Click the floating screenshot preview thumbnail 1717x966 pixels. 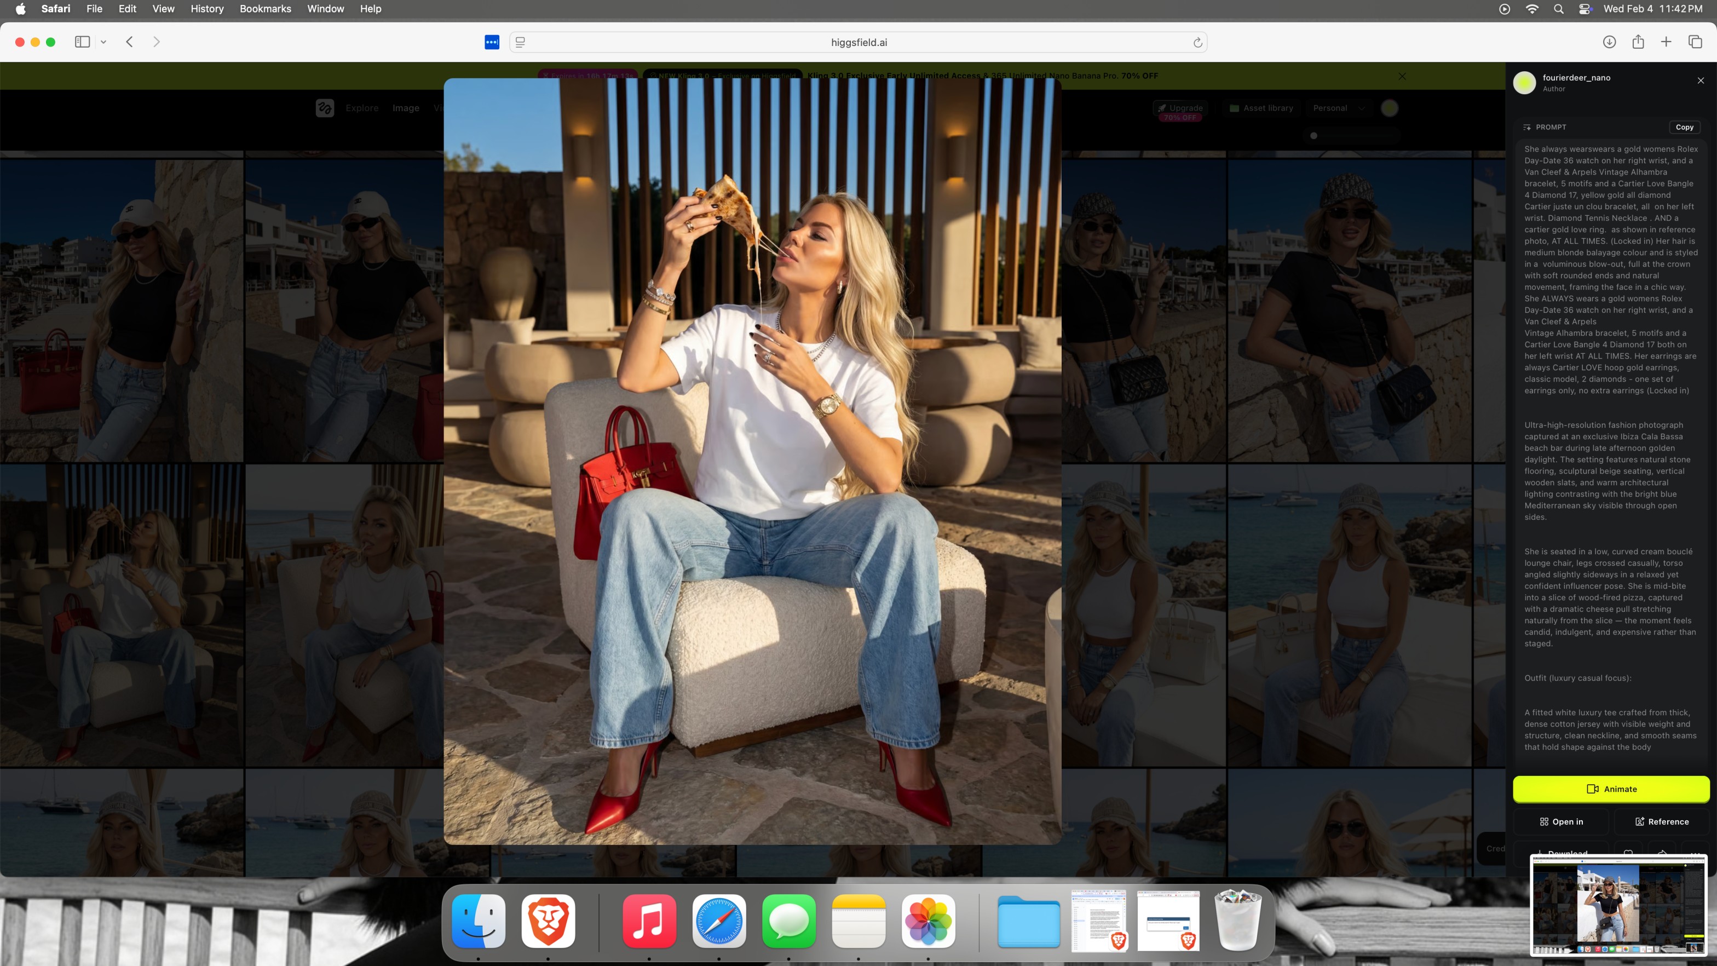(x=1618, y=904)
